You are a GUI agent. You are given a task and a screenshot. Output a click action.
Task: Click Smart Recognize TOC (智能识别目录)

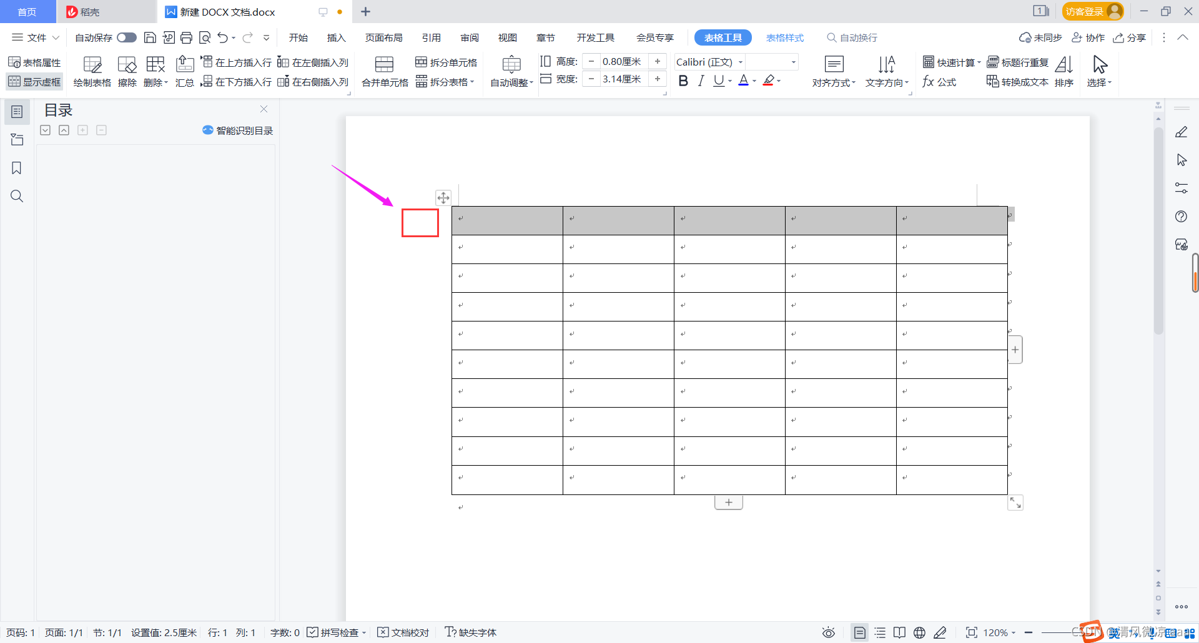[x=238, y=130]
